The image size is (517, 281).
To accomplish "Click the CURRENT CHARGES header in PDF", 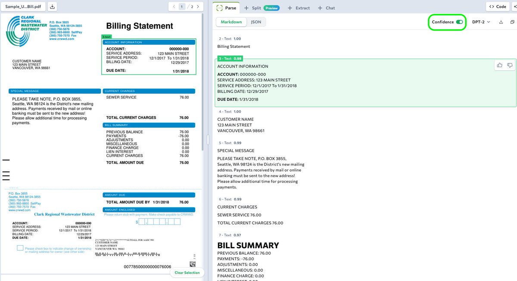I will click(x=149, y=91).
